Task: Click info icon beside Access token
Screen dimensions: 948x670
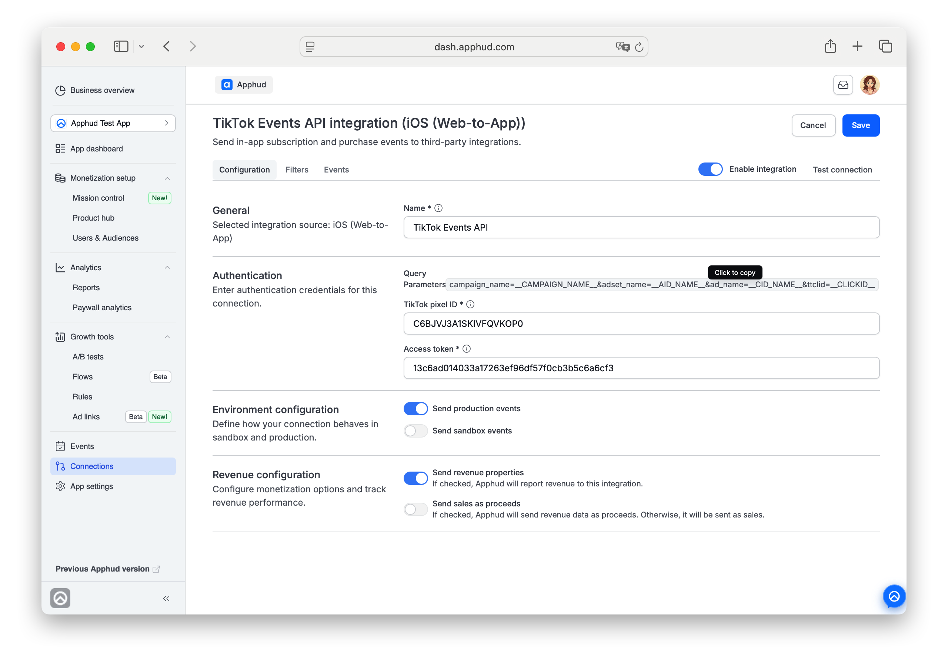Action: tap(467, 349)
